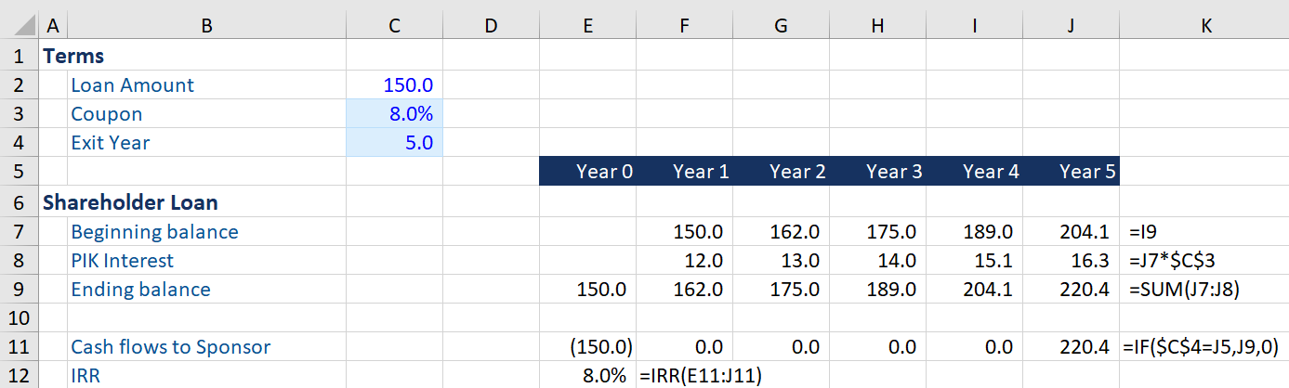Image resolution: width=1289 pixels, height=388 pixels.
Task: Select the Year 3 header cell
Action: [x=877, y=172]
